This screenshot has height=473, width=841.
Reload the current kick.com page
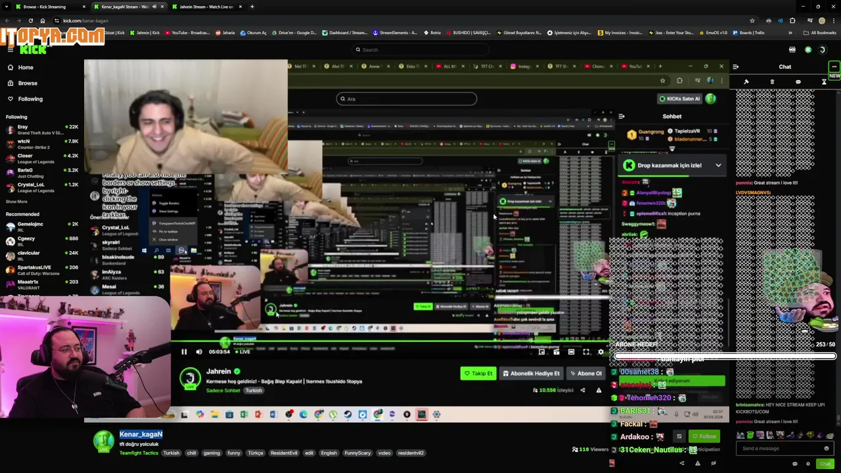[30, 20]
